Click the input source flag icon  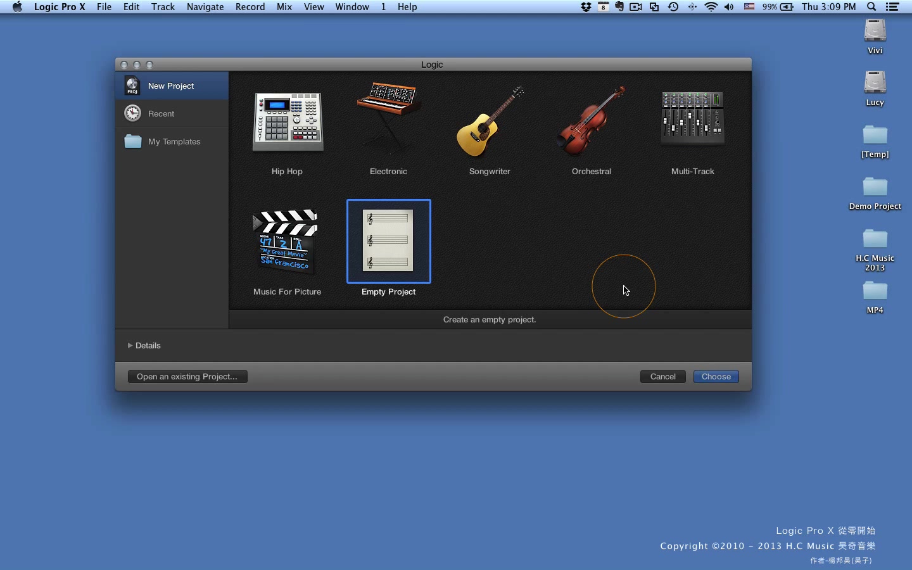click(749, 7)
